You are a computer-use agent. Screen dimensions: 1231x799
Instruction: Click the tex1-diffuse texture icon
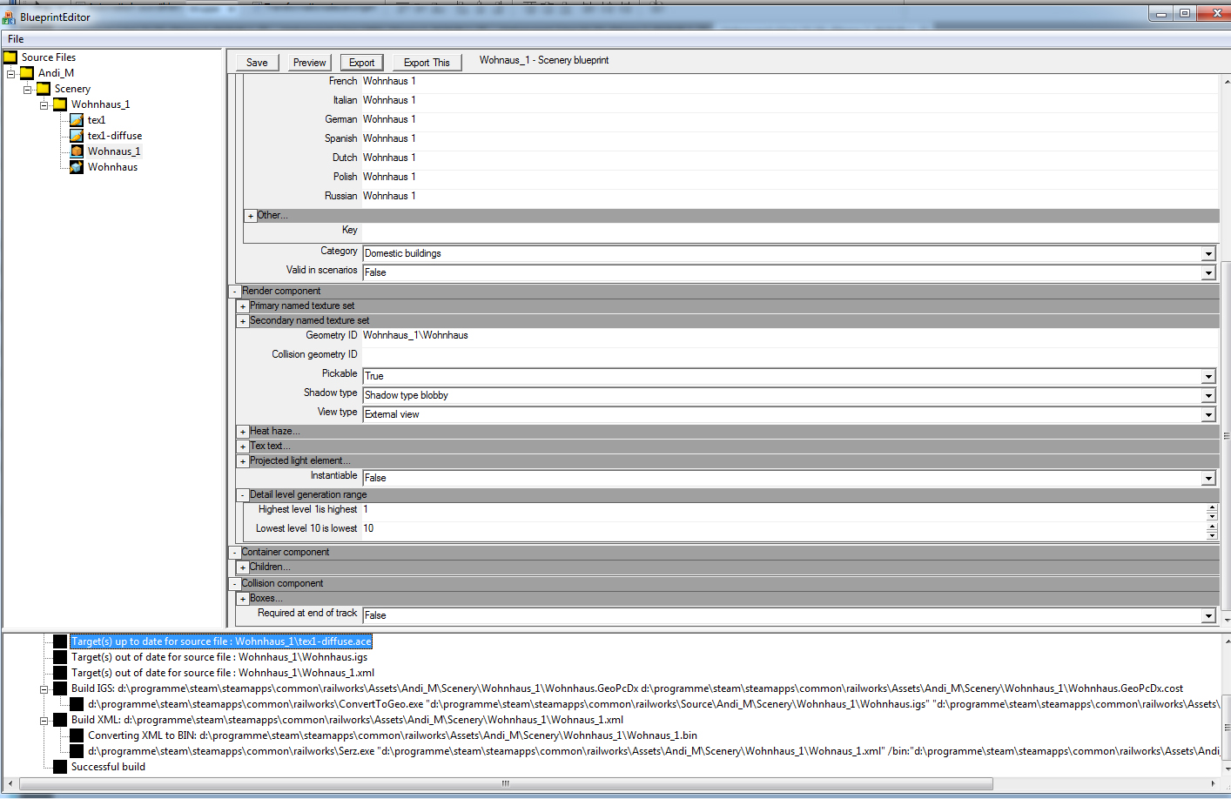coord(77,136)
